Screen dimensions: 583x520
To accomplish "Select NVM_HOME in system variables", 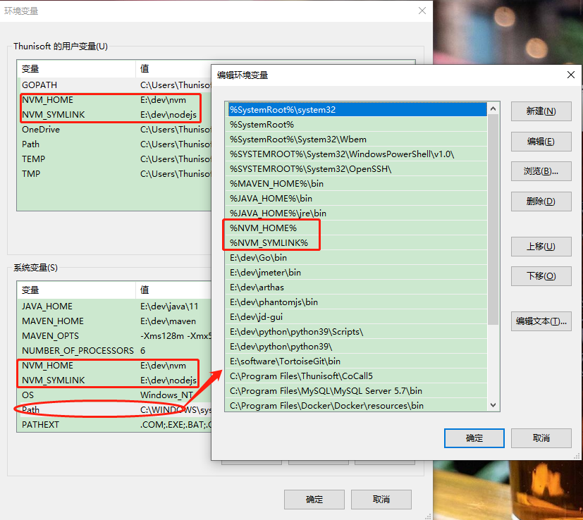I will pyautogui.click(x=114, y=366).
